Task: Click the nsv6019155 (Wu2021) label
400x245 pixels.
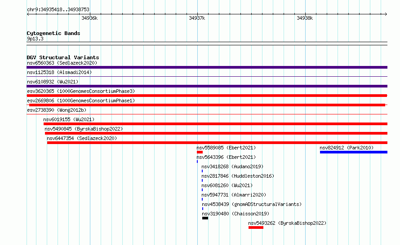Action: [69, 119]
